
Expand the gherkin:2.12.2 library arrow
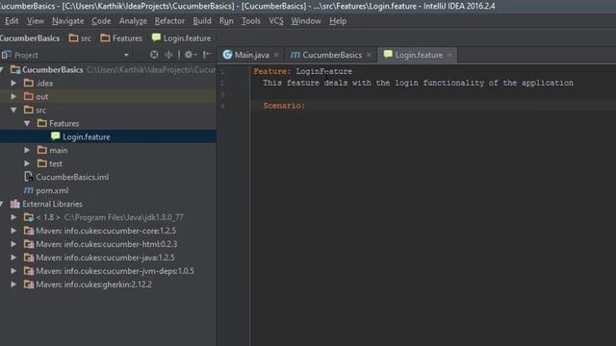(x=13, y=284)
